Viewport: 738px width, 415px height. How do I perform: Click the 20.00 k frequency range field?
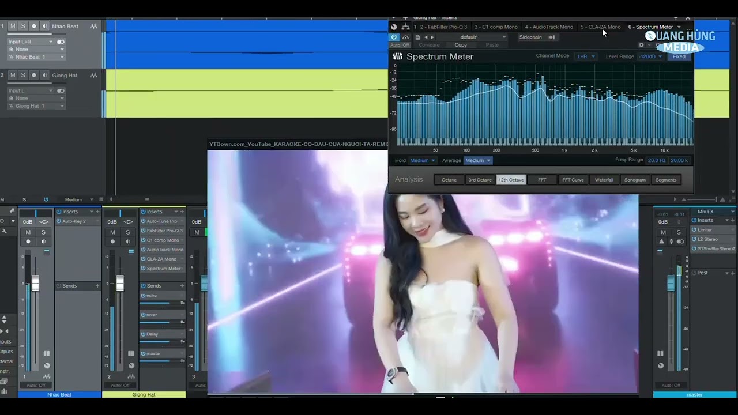679,160
